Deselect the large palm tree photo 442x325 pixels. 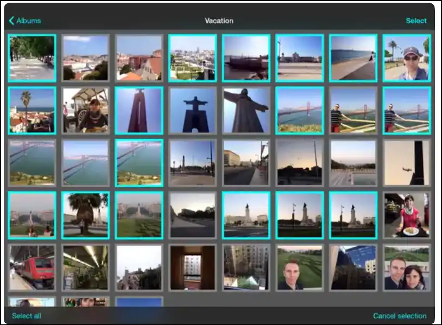pos(85,215)
